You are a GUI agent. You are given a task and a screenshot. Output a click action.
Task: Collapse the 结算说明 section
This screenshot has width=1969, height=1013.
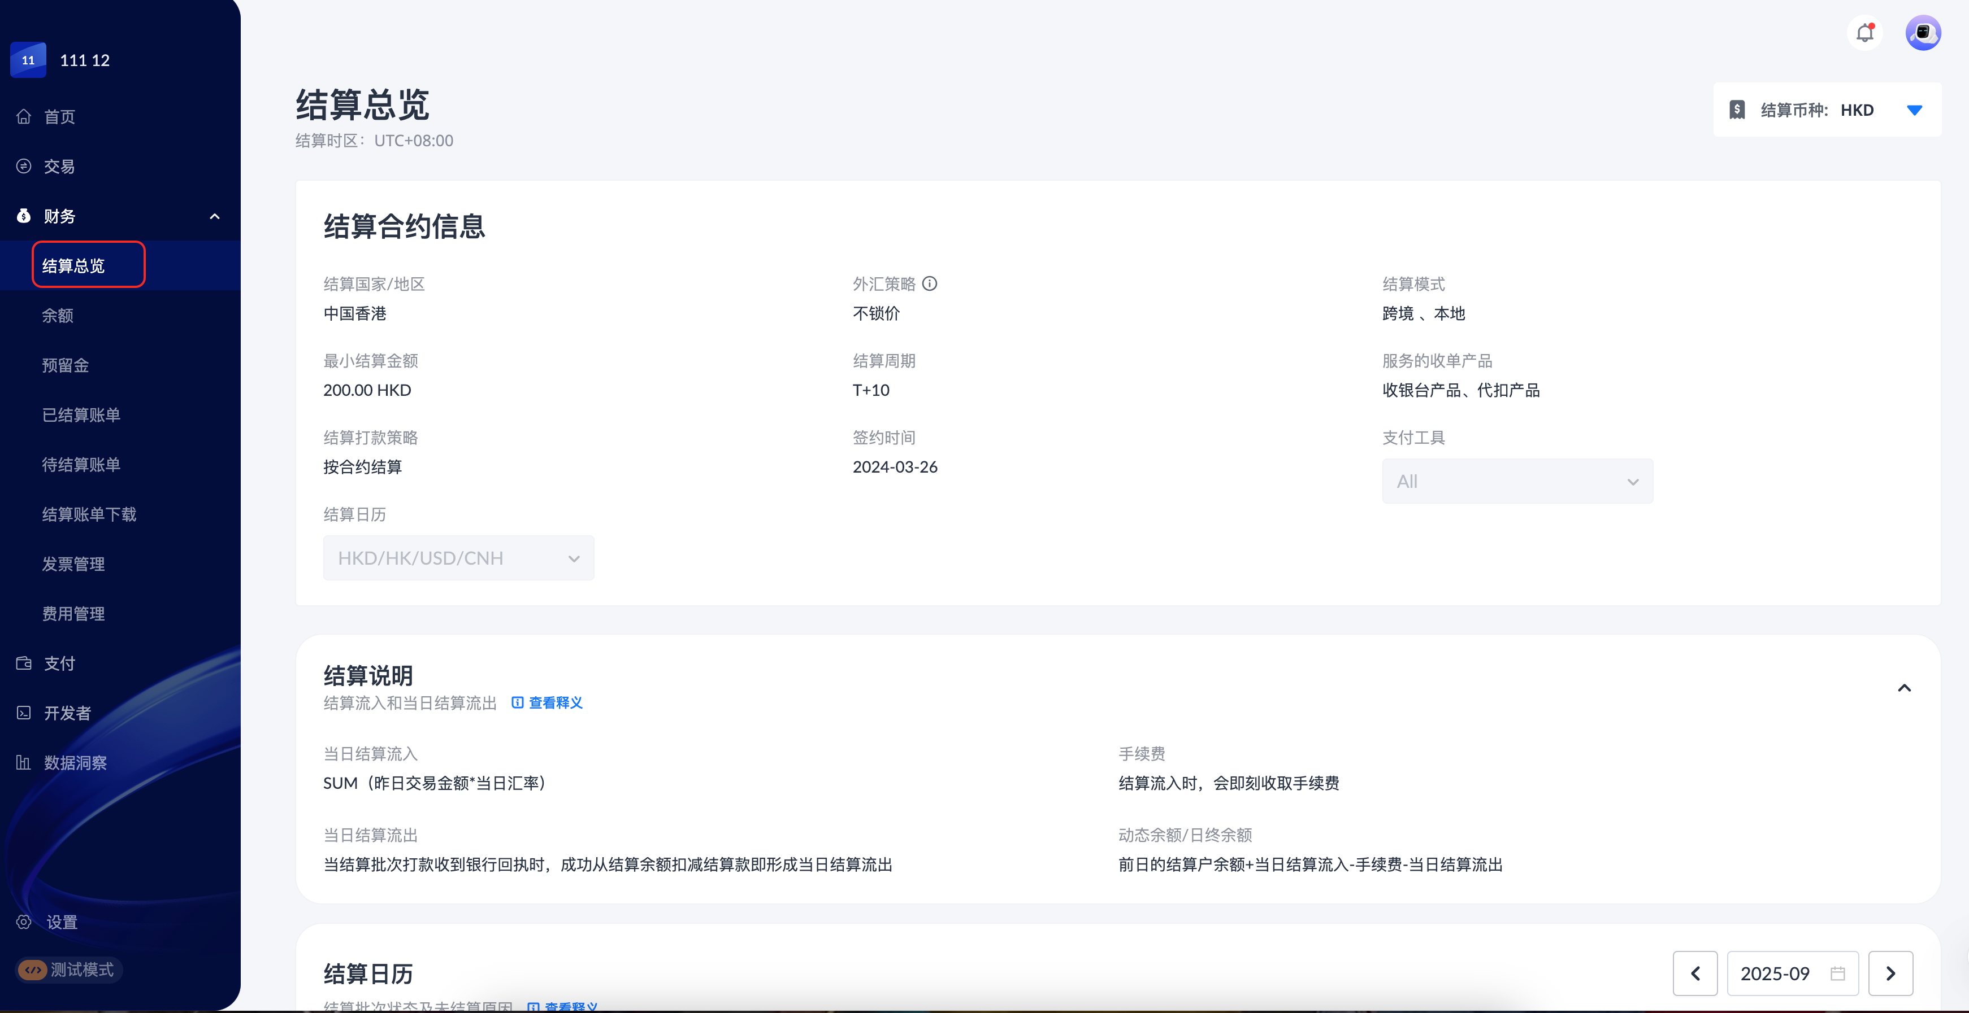[1904, 688]
